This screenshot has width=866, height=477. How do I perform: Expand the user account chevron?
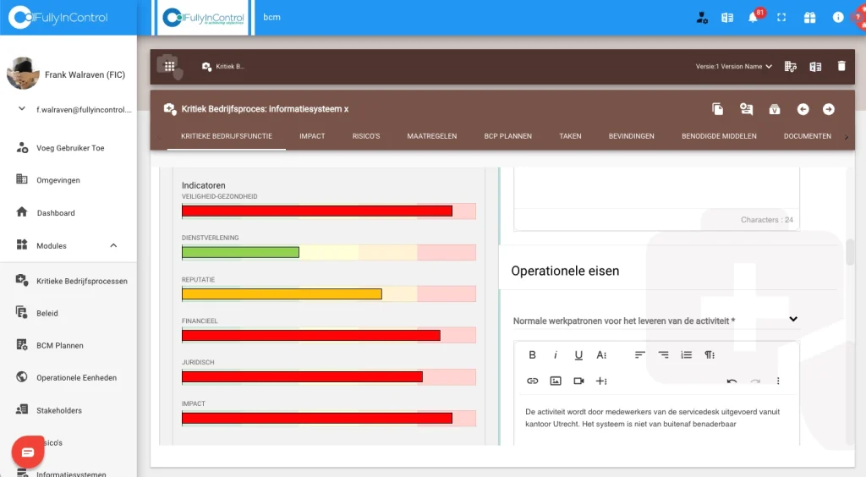tap(21, 109)
